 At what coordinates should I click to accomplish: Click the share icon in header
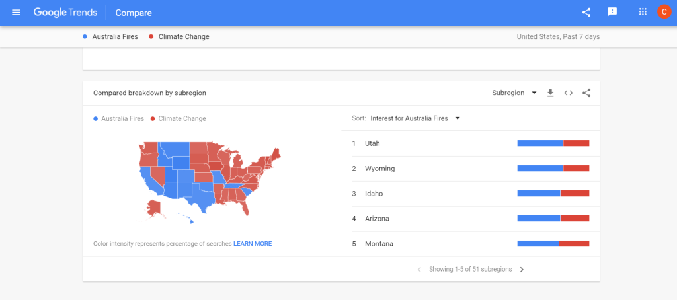pyautogui.click(x=586, y=12)
